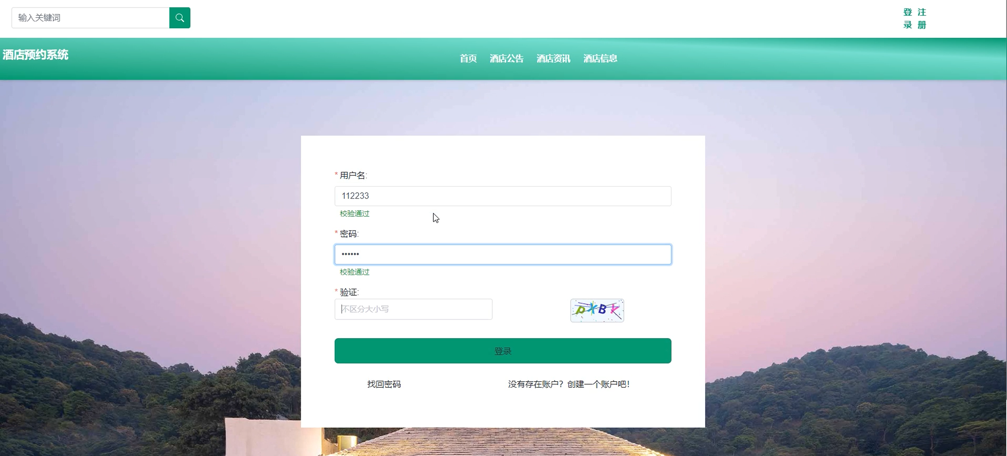Viewport: 1007px width, 456px height.
Task: Focus the 输入关键词 search box
Action: coord(90,17)
